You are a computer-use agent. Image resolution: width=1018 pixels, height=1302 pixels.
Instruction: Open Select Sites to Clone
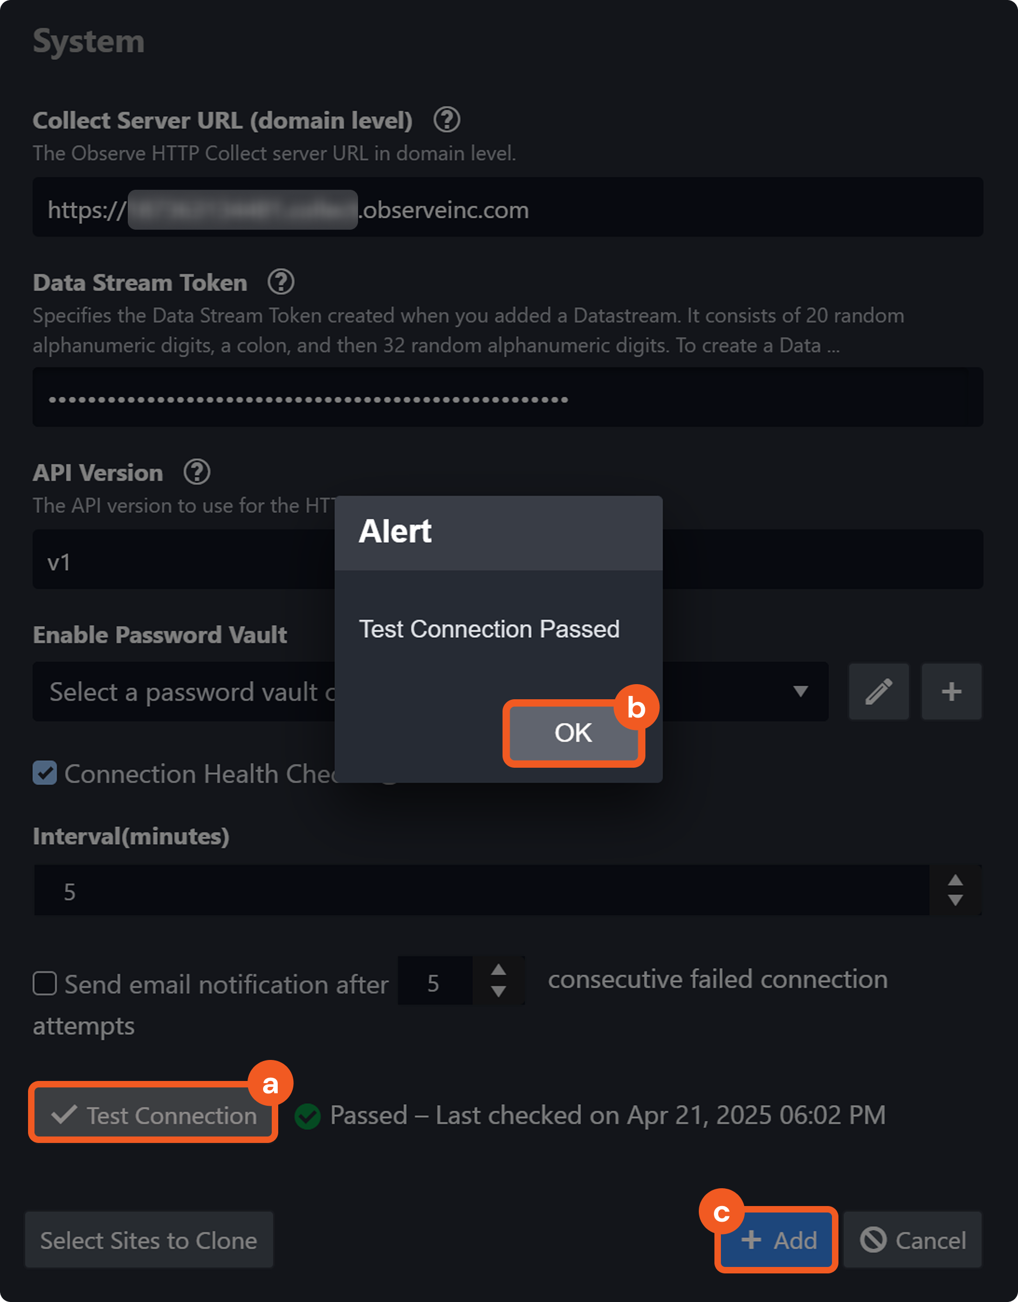coord(148,1241)
